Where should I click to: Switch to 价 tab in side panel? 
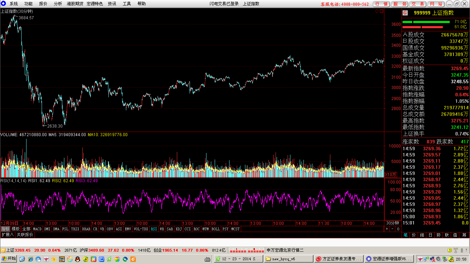pos(414,235)
